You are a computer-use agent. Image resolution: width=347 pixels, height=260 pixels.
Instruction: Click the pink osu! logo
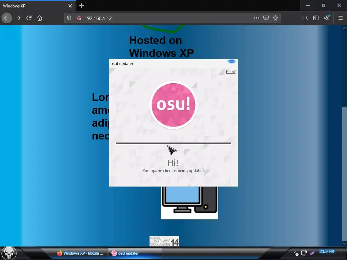(173, 105)
